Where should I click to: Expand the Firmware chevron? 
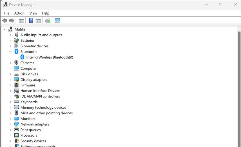click(10, 85)
